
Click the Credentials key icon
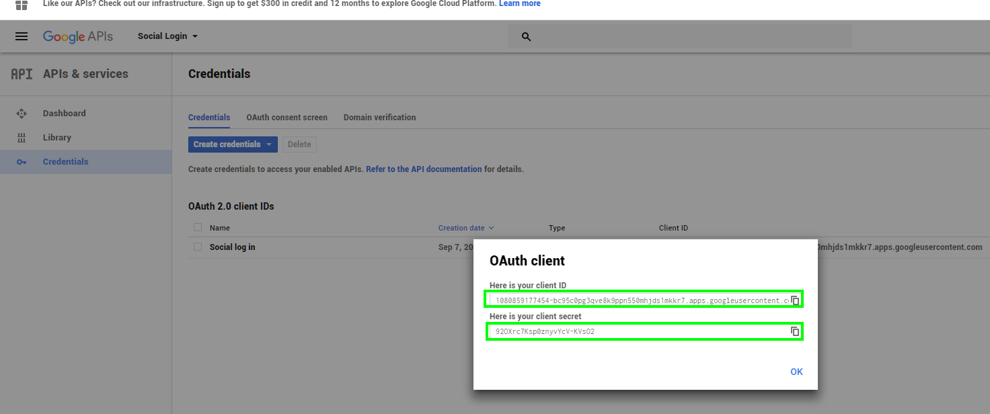coord(22,162)
